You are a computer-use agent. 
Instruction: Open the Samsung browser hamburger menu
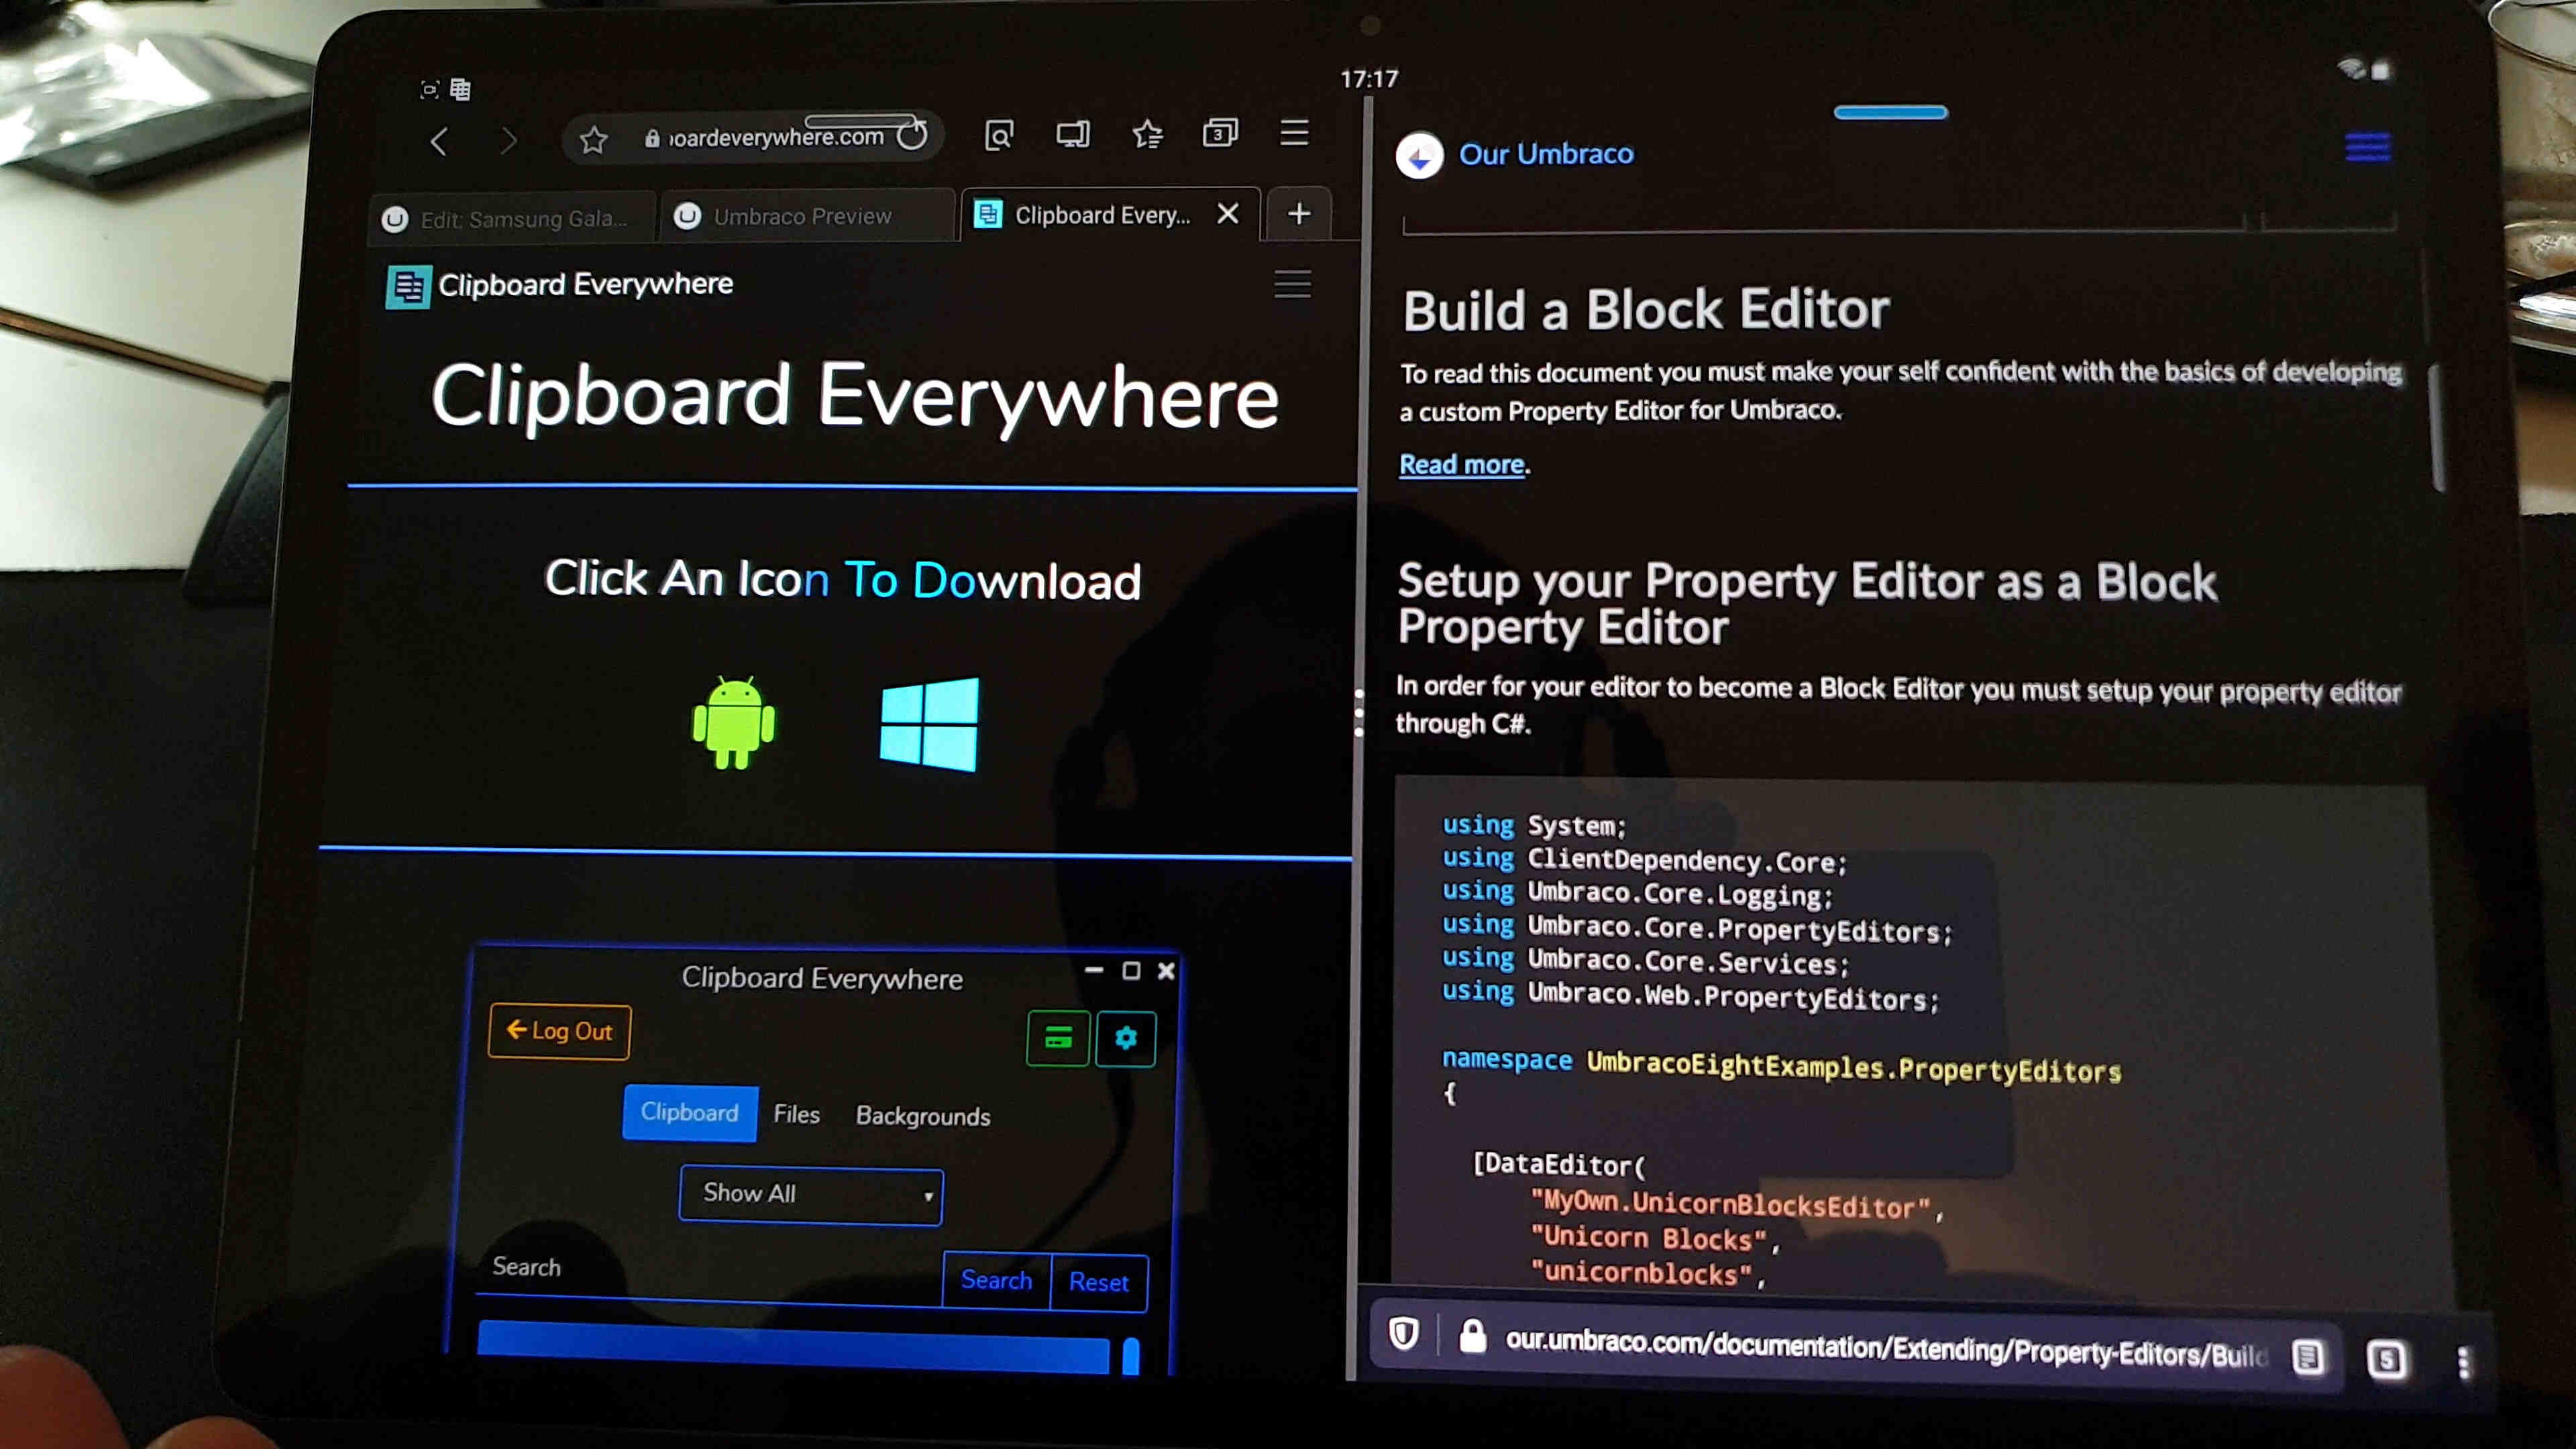(1294, 132)
